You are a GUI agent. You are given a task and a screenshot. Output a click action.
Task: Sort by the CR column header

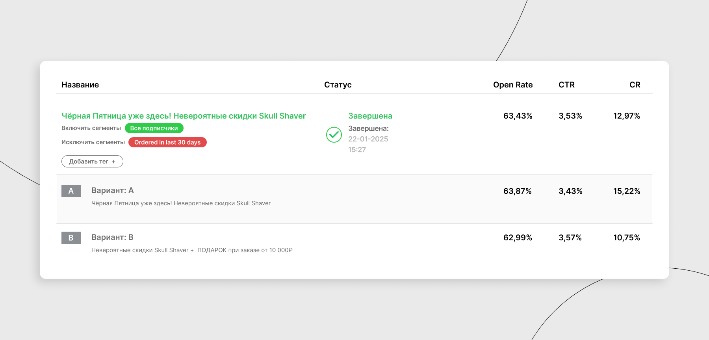[635, 85]
